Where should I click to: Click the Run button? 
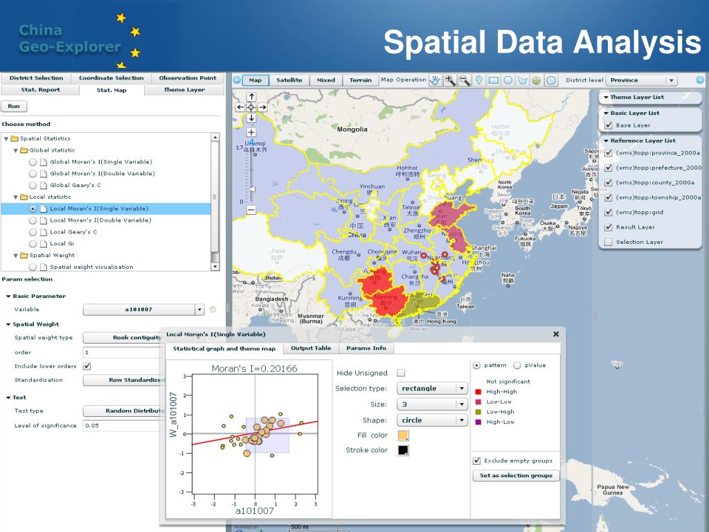14,107
